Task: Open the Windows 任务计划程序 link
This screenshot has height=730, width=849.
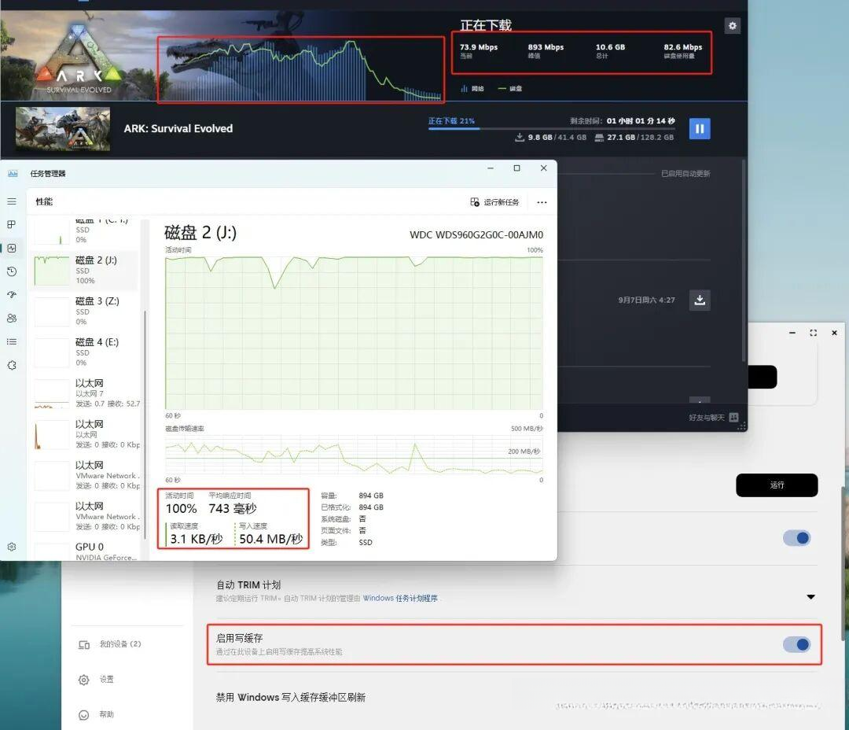Action: [x=400, y=599]
